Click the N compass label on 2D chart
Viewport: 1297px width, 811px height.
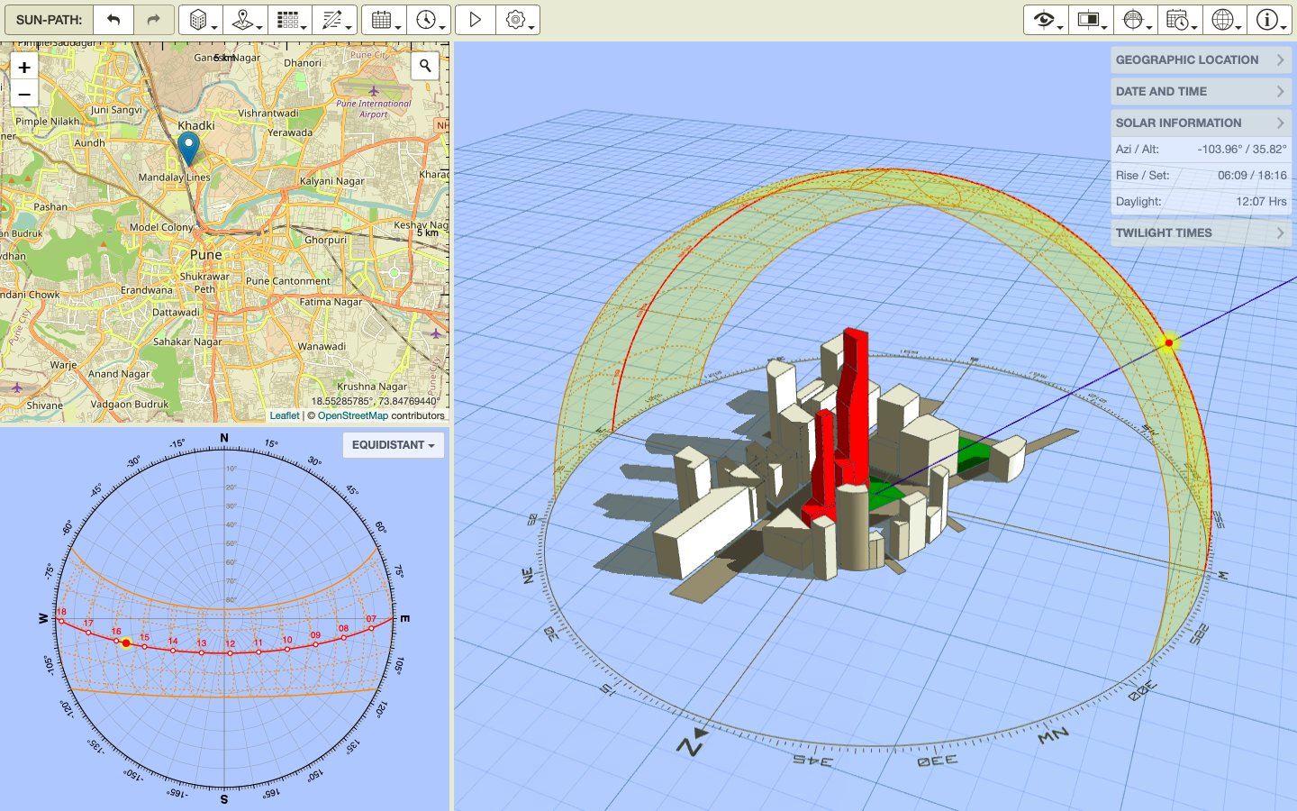pos(224,438)
